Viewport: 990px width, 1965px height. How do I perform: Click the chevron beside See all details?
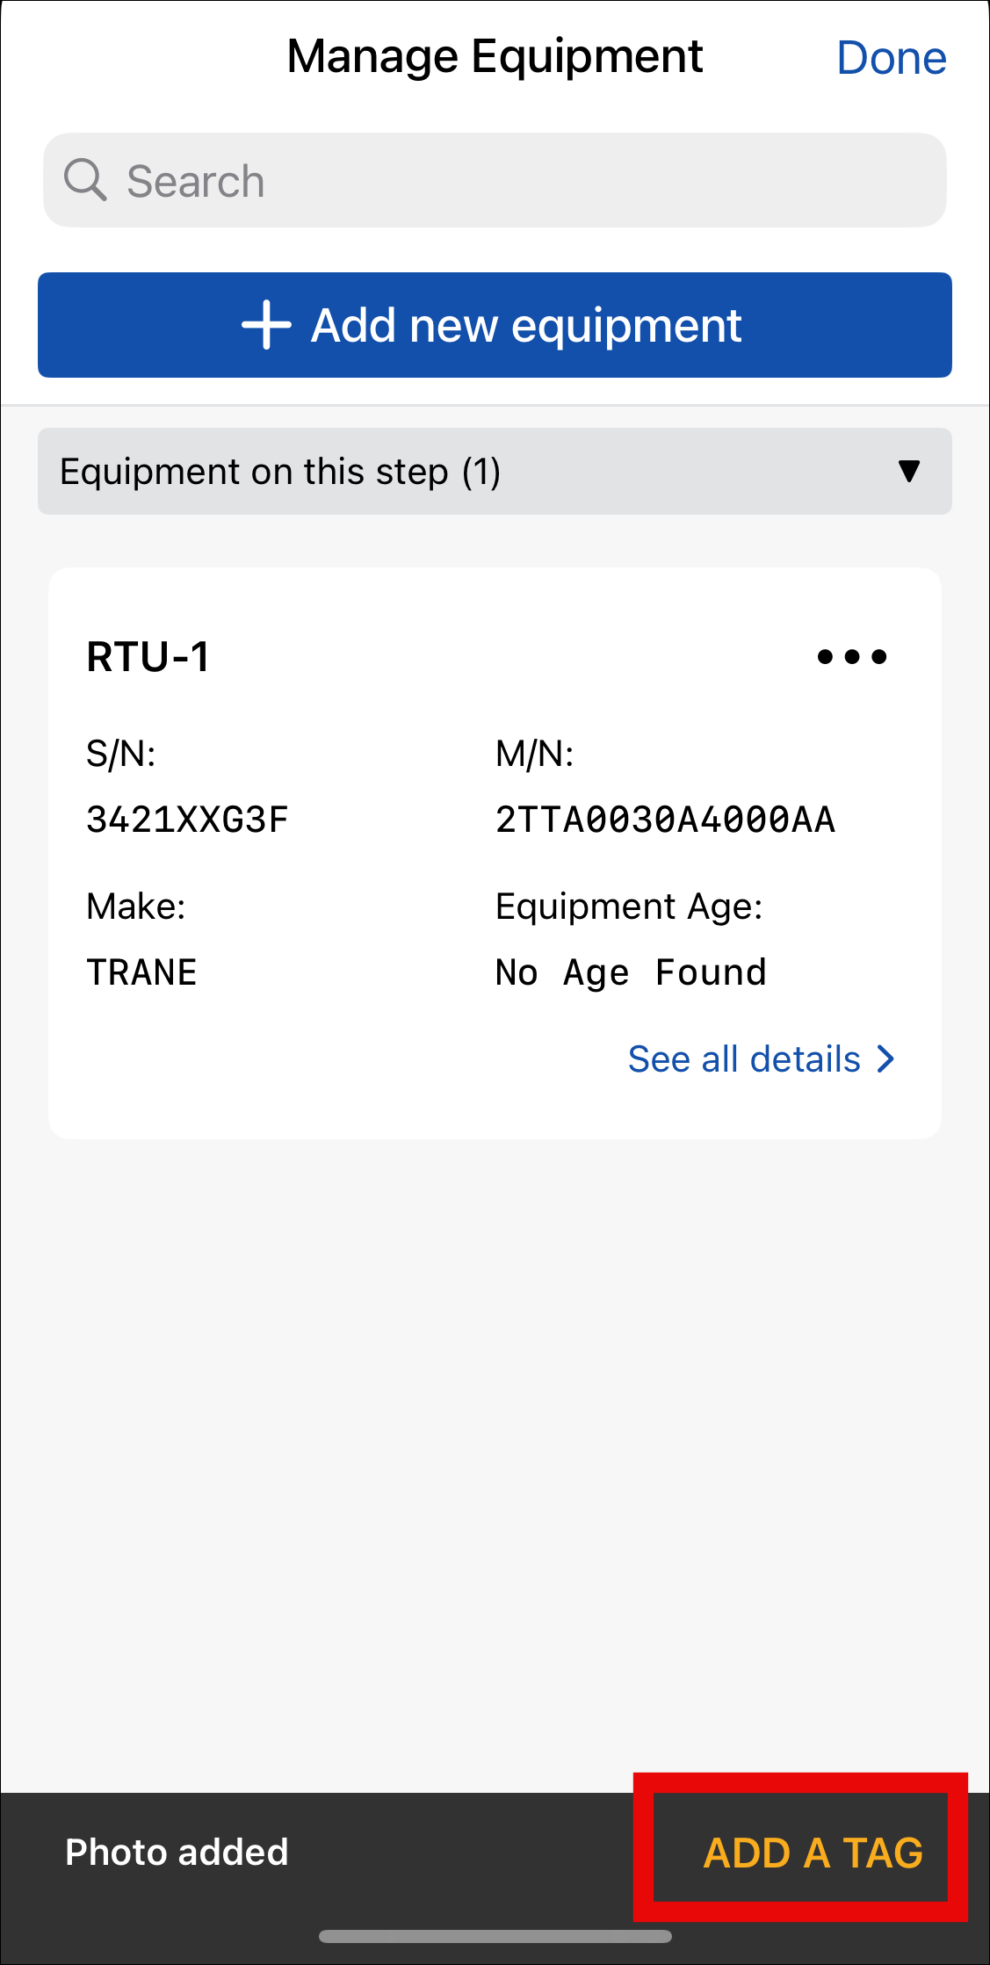886,1059
